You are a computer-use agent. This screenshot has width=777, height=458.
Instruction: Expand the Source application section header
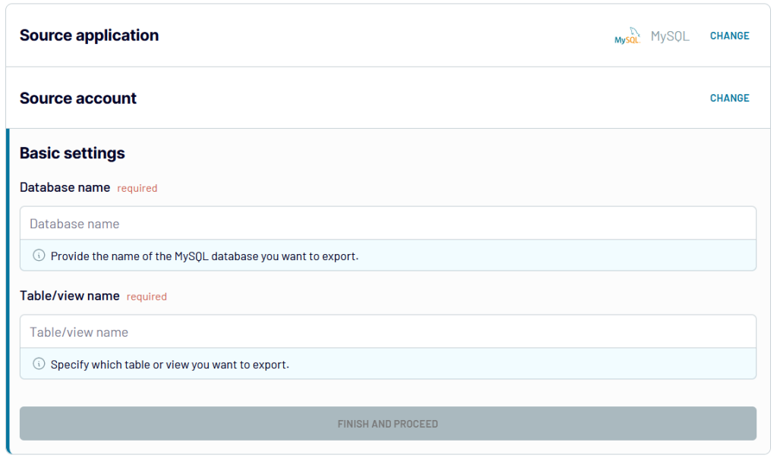tap(89, 36)
